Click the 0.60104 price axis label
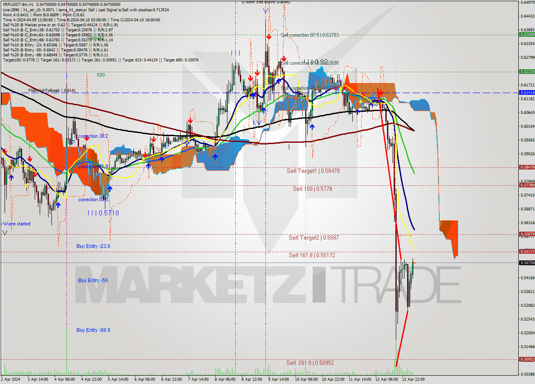The image size is (535, 384). click(x=527, y=126)
